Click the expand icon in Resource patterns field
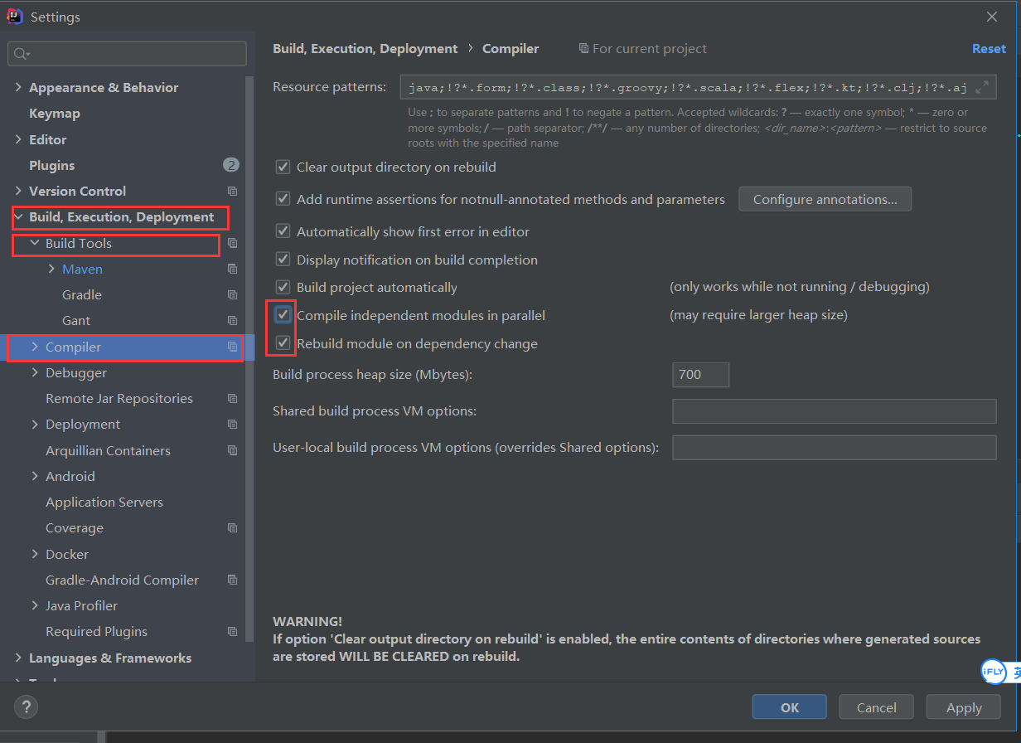Viewport: 1021px width, 743px height. coord(982,87)
